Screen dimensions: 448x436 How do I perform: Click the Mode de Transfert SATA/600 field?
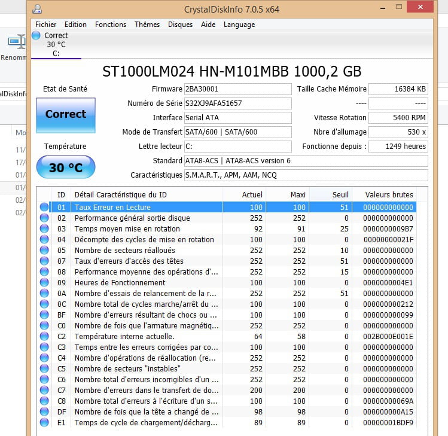click(237, 132)
